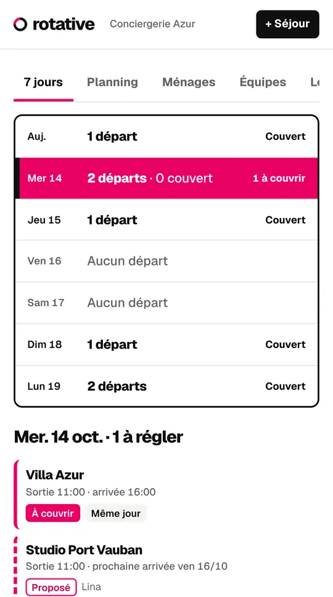
Task: Click the rotative ring logo icon
Action: point(20,24)
